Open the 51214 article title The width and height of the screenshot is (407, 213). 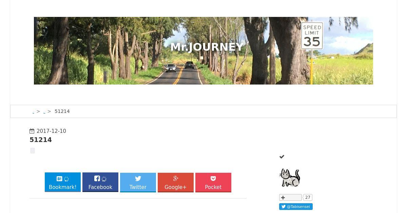point(41,140)
